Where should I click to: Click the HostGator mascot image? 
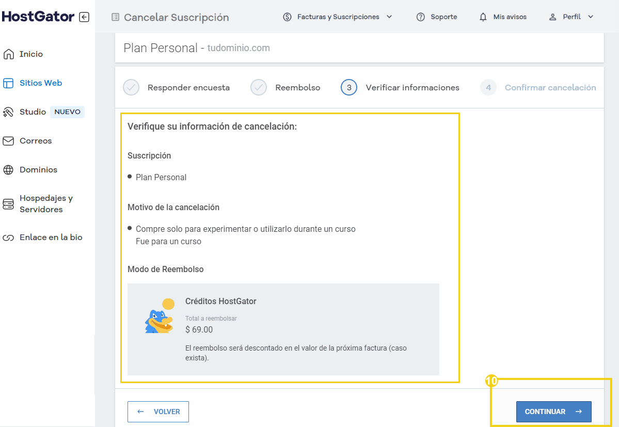(160, 315)
